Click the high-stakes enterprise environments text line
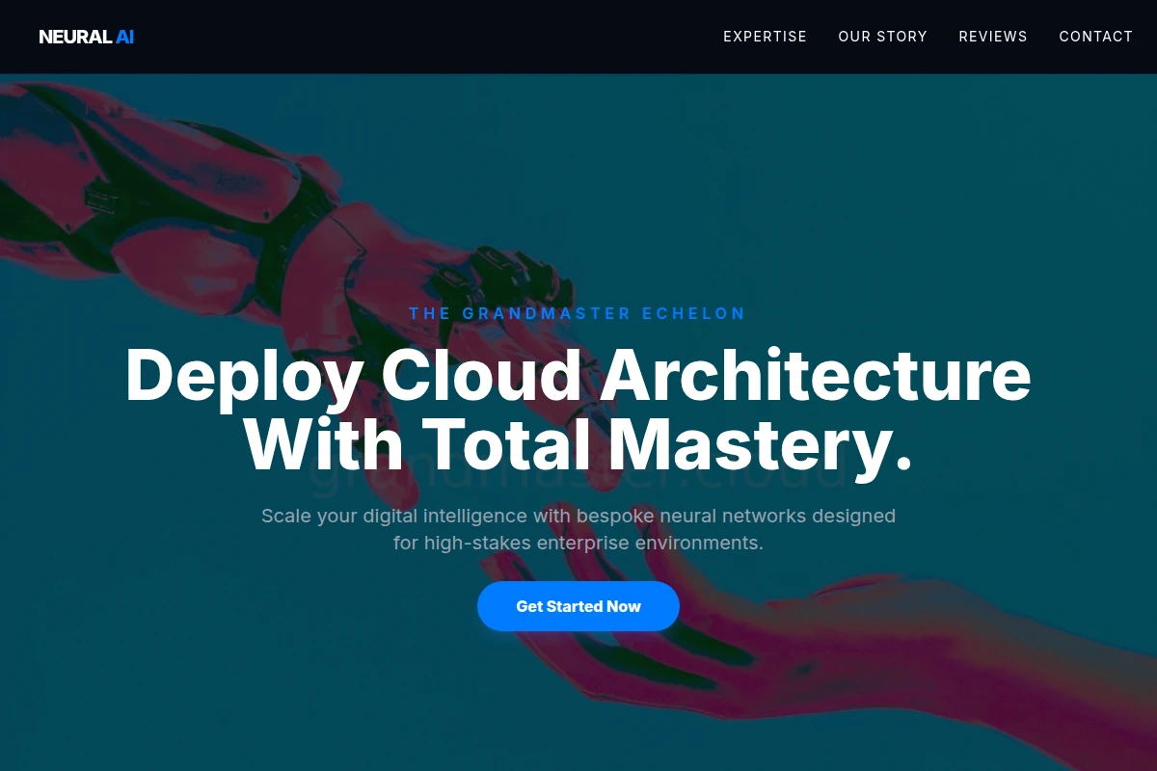This screenshot has height=771, width=1157. tap(578, 543)
